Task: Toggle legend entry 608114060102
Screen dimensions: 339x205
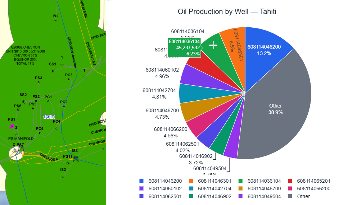Action: click(x=161, y=188)
